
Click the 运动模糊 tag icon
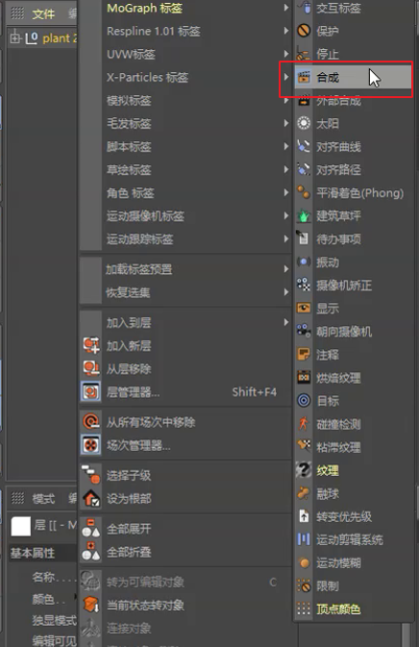(x=304, y=562)
